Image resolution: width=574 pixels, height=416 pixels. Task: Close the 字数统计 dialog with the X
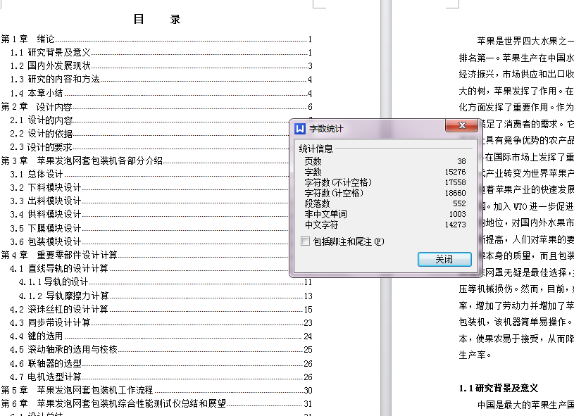[462, 125]
